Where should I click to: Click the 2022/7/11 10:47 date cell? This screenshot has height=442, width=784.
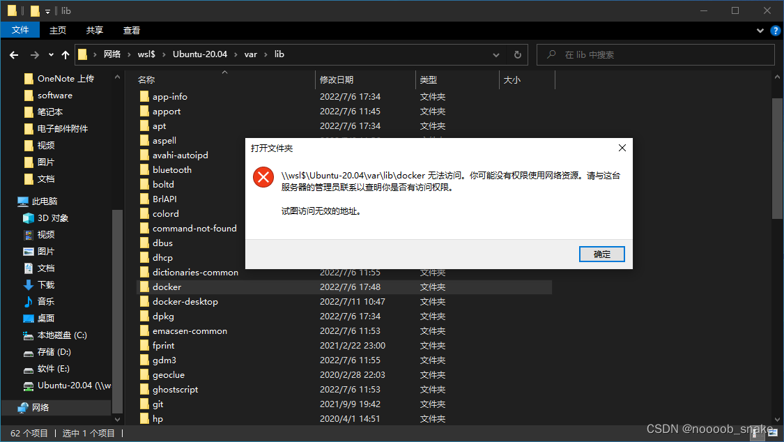point(352,301)
